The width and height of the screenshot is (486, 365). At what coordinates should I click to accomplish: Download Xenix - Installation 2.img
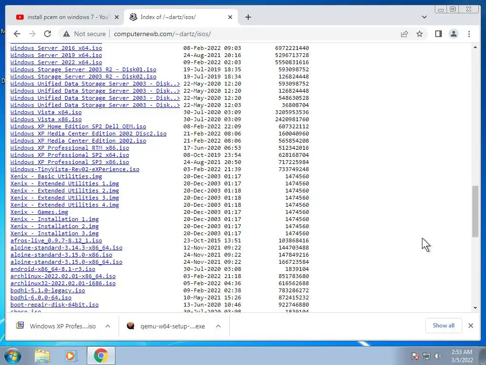(55, 226)
